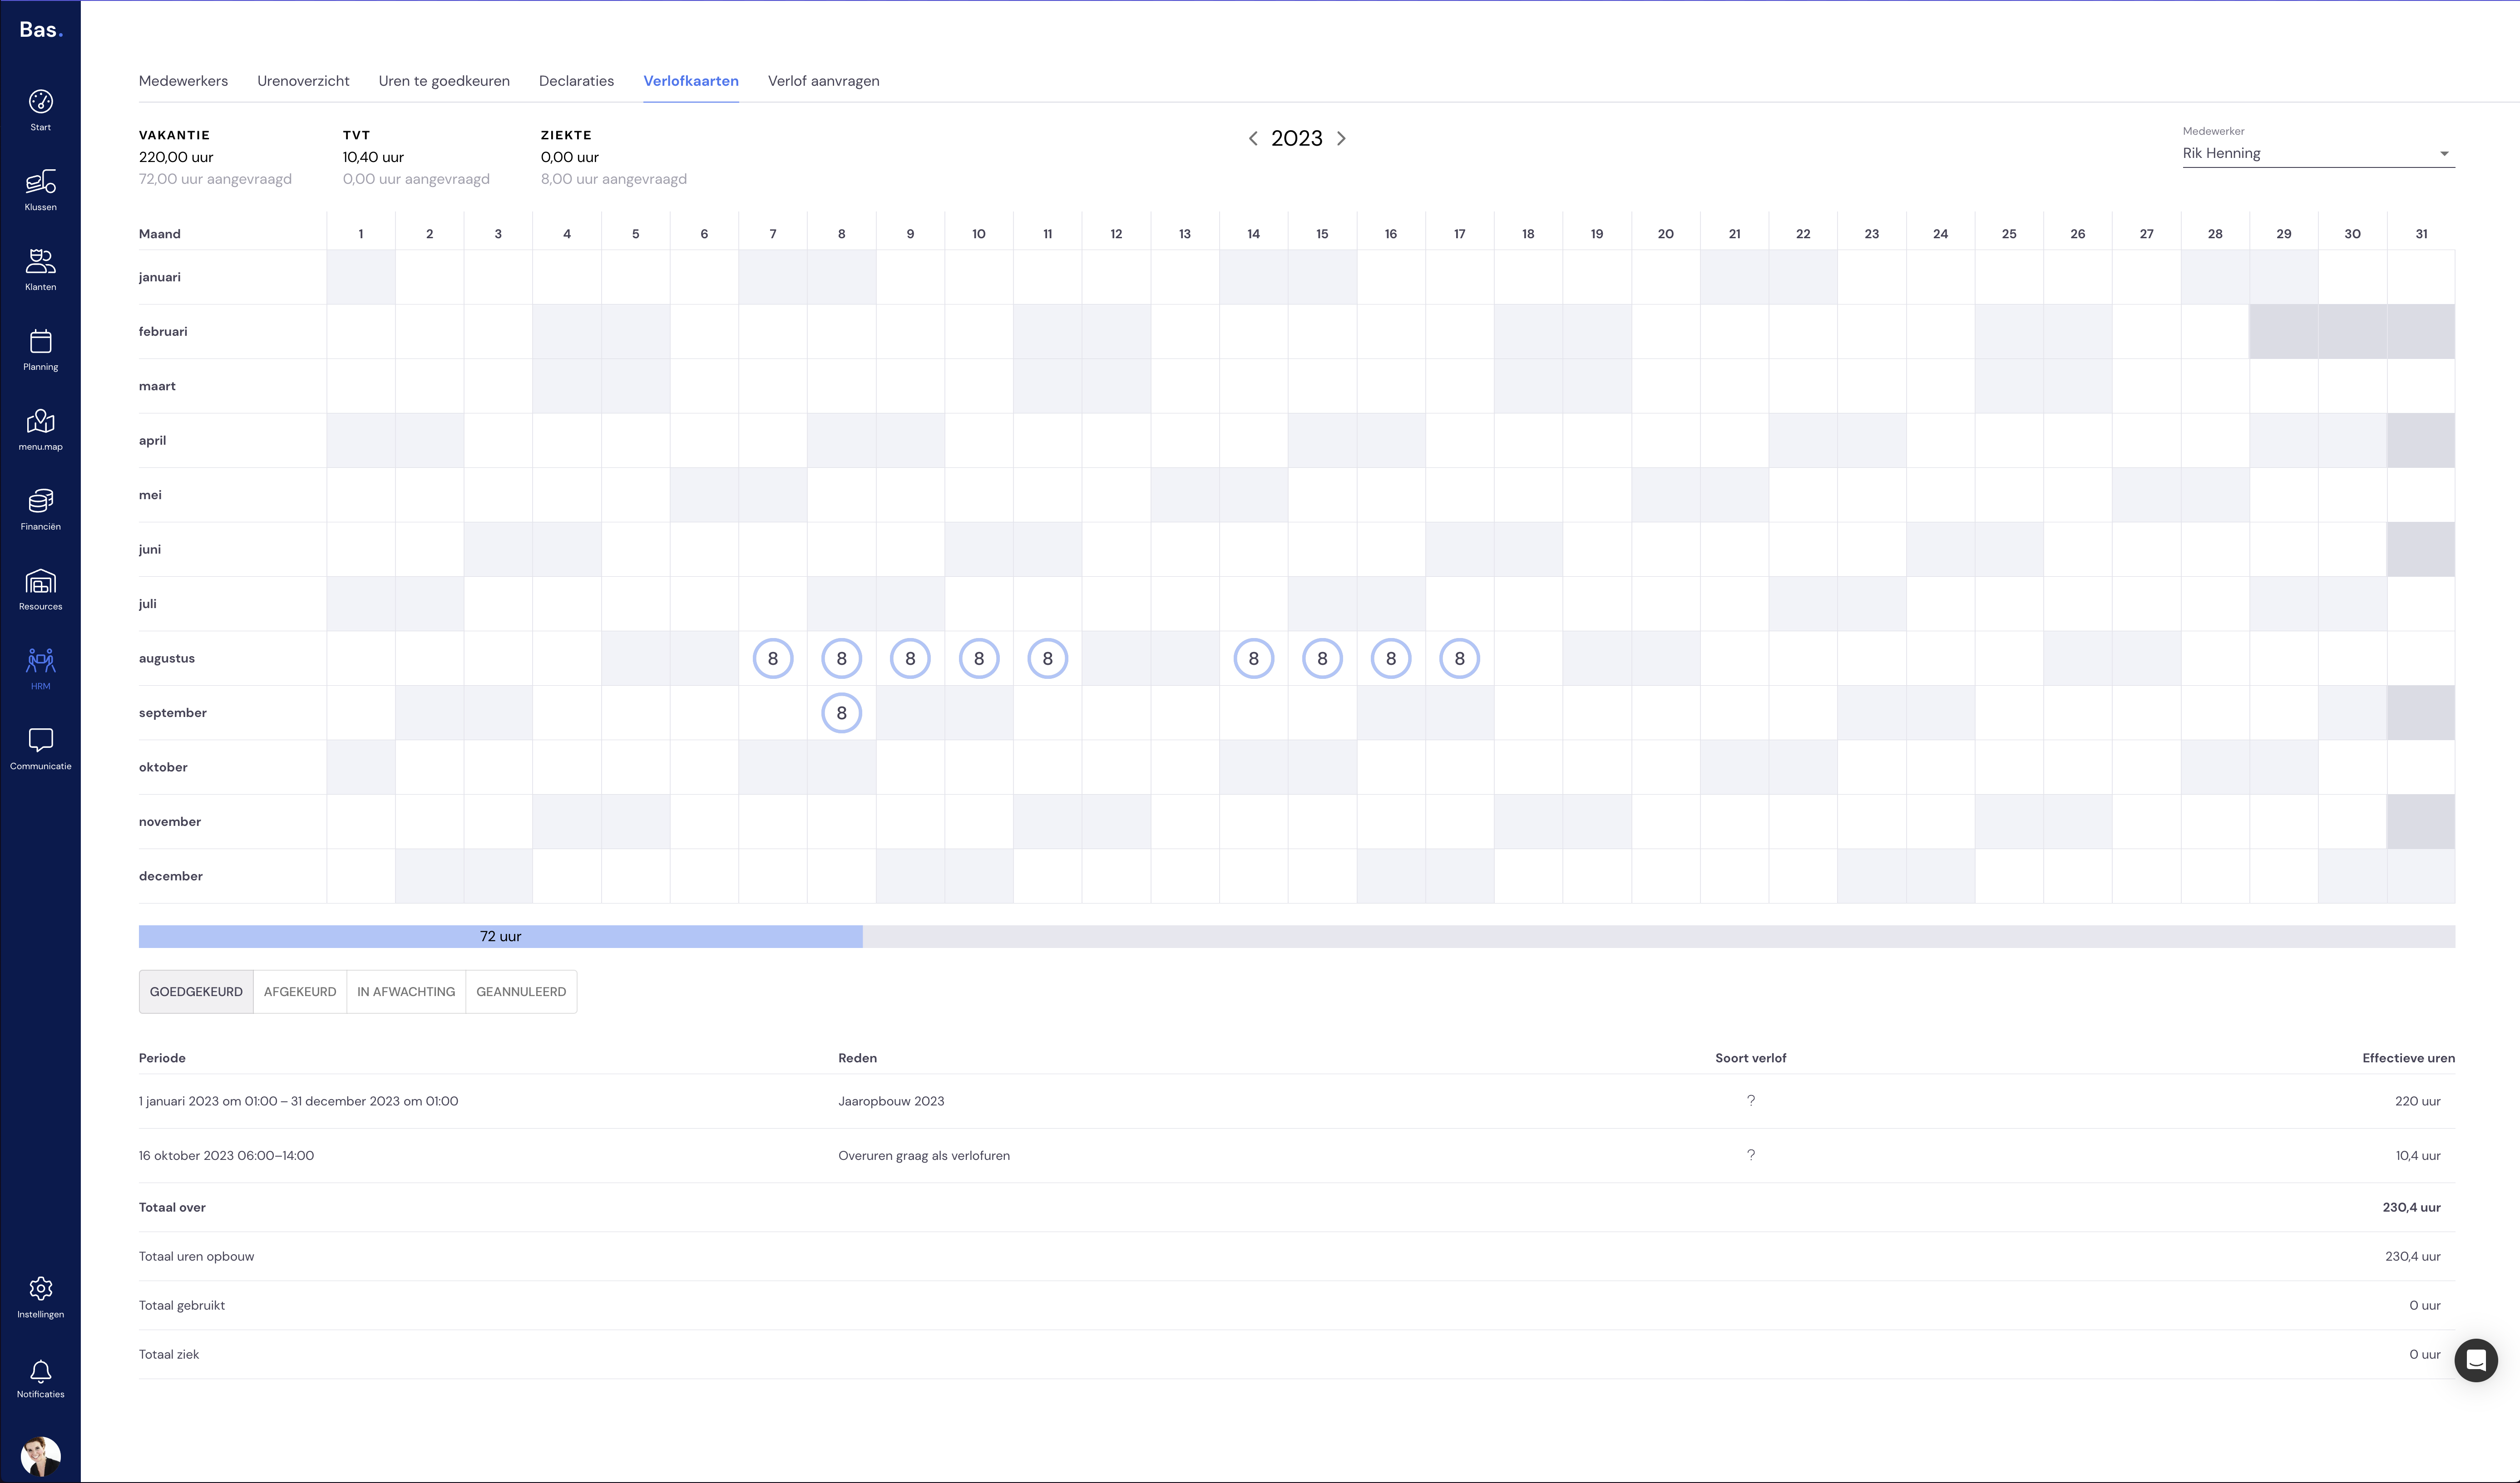
Task: Open the Communicatie chat icon
Action: pyautogui.click(x=41, y=741)
